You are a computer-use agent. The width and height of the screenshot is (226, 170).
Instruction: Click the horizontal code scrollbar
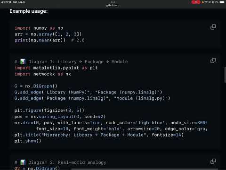coord(145,169)
